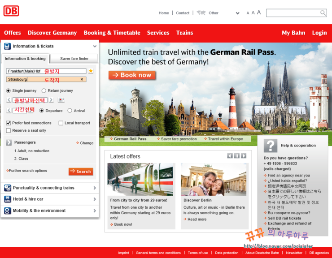
Task: Switch to Information & booking tab
Action: pyautogui.click(x=25, y=59)
